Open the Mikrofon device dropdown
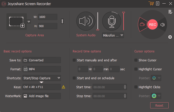The image size is (174, 112). tap(113, 35)
